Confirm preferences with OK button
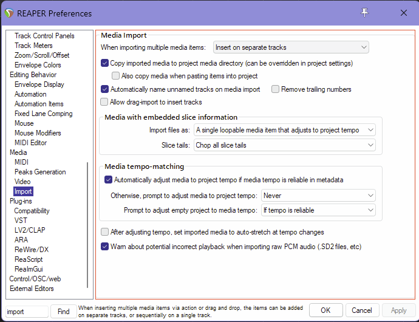 (325, 310)
